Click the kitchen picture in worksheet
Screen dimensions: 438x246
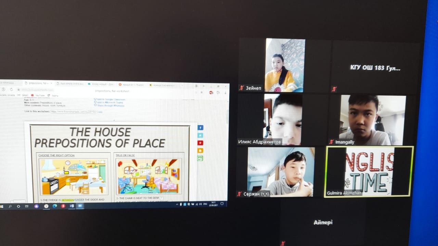tap(74, 177)
